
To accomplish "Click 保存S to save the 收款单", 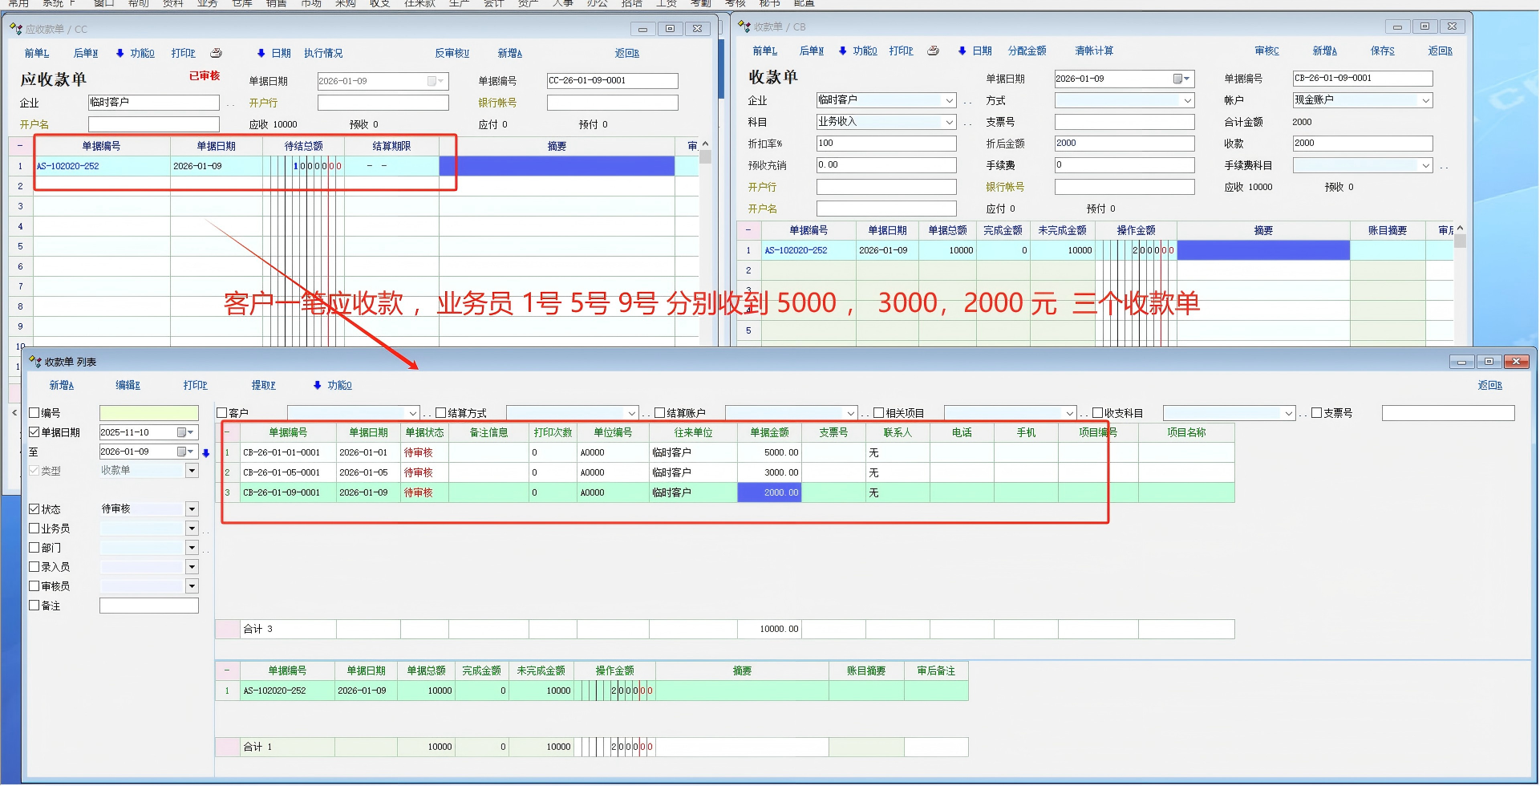I will click(x=1382, y=51).
